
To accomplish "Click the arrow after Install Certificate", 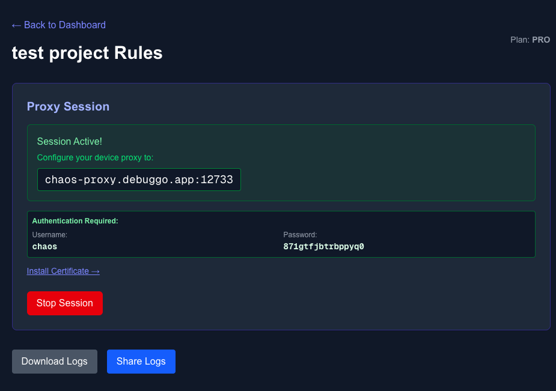I will pyautogui.click(x=95, y=271).
